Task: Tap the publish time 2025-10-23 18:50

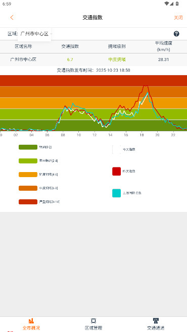Action: pyautogui.click(x=113, y=70)
